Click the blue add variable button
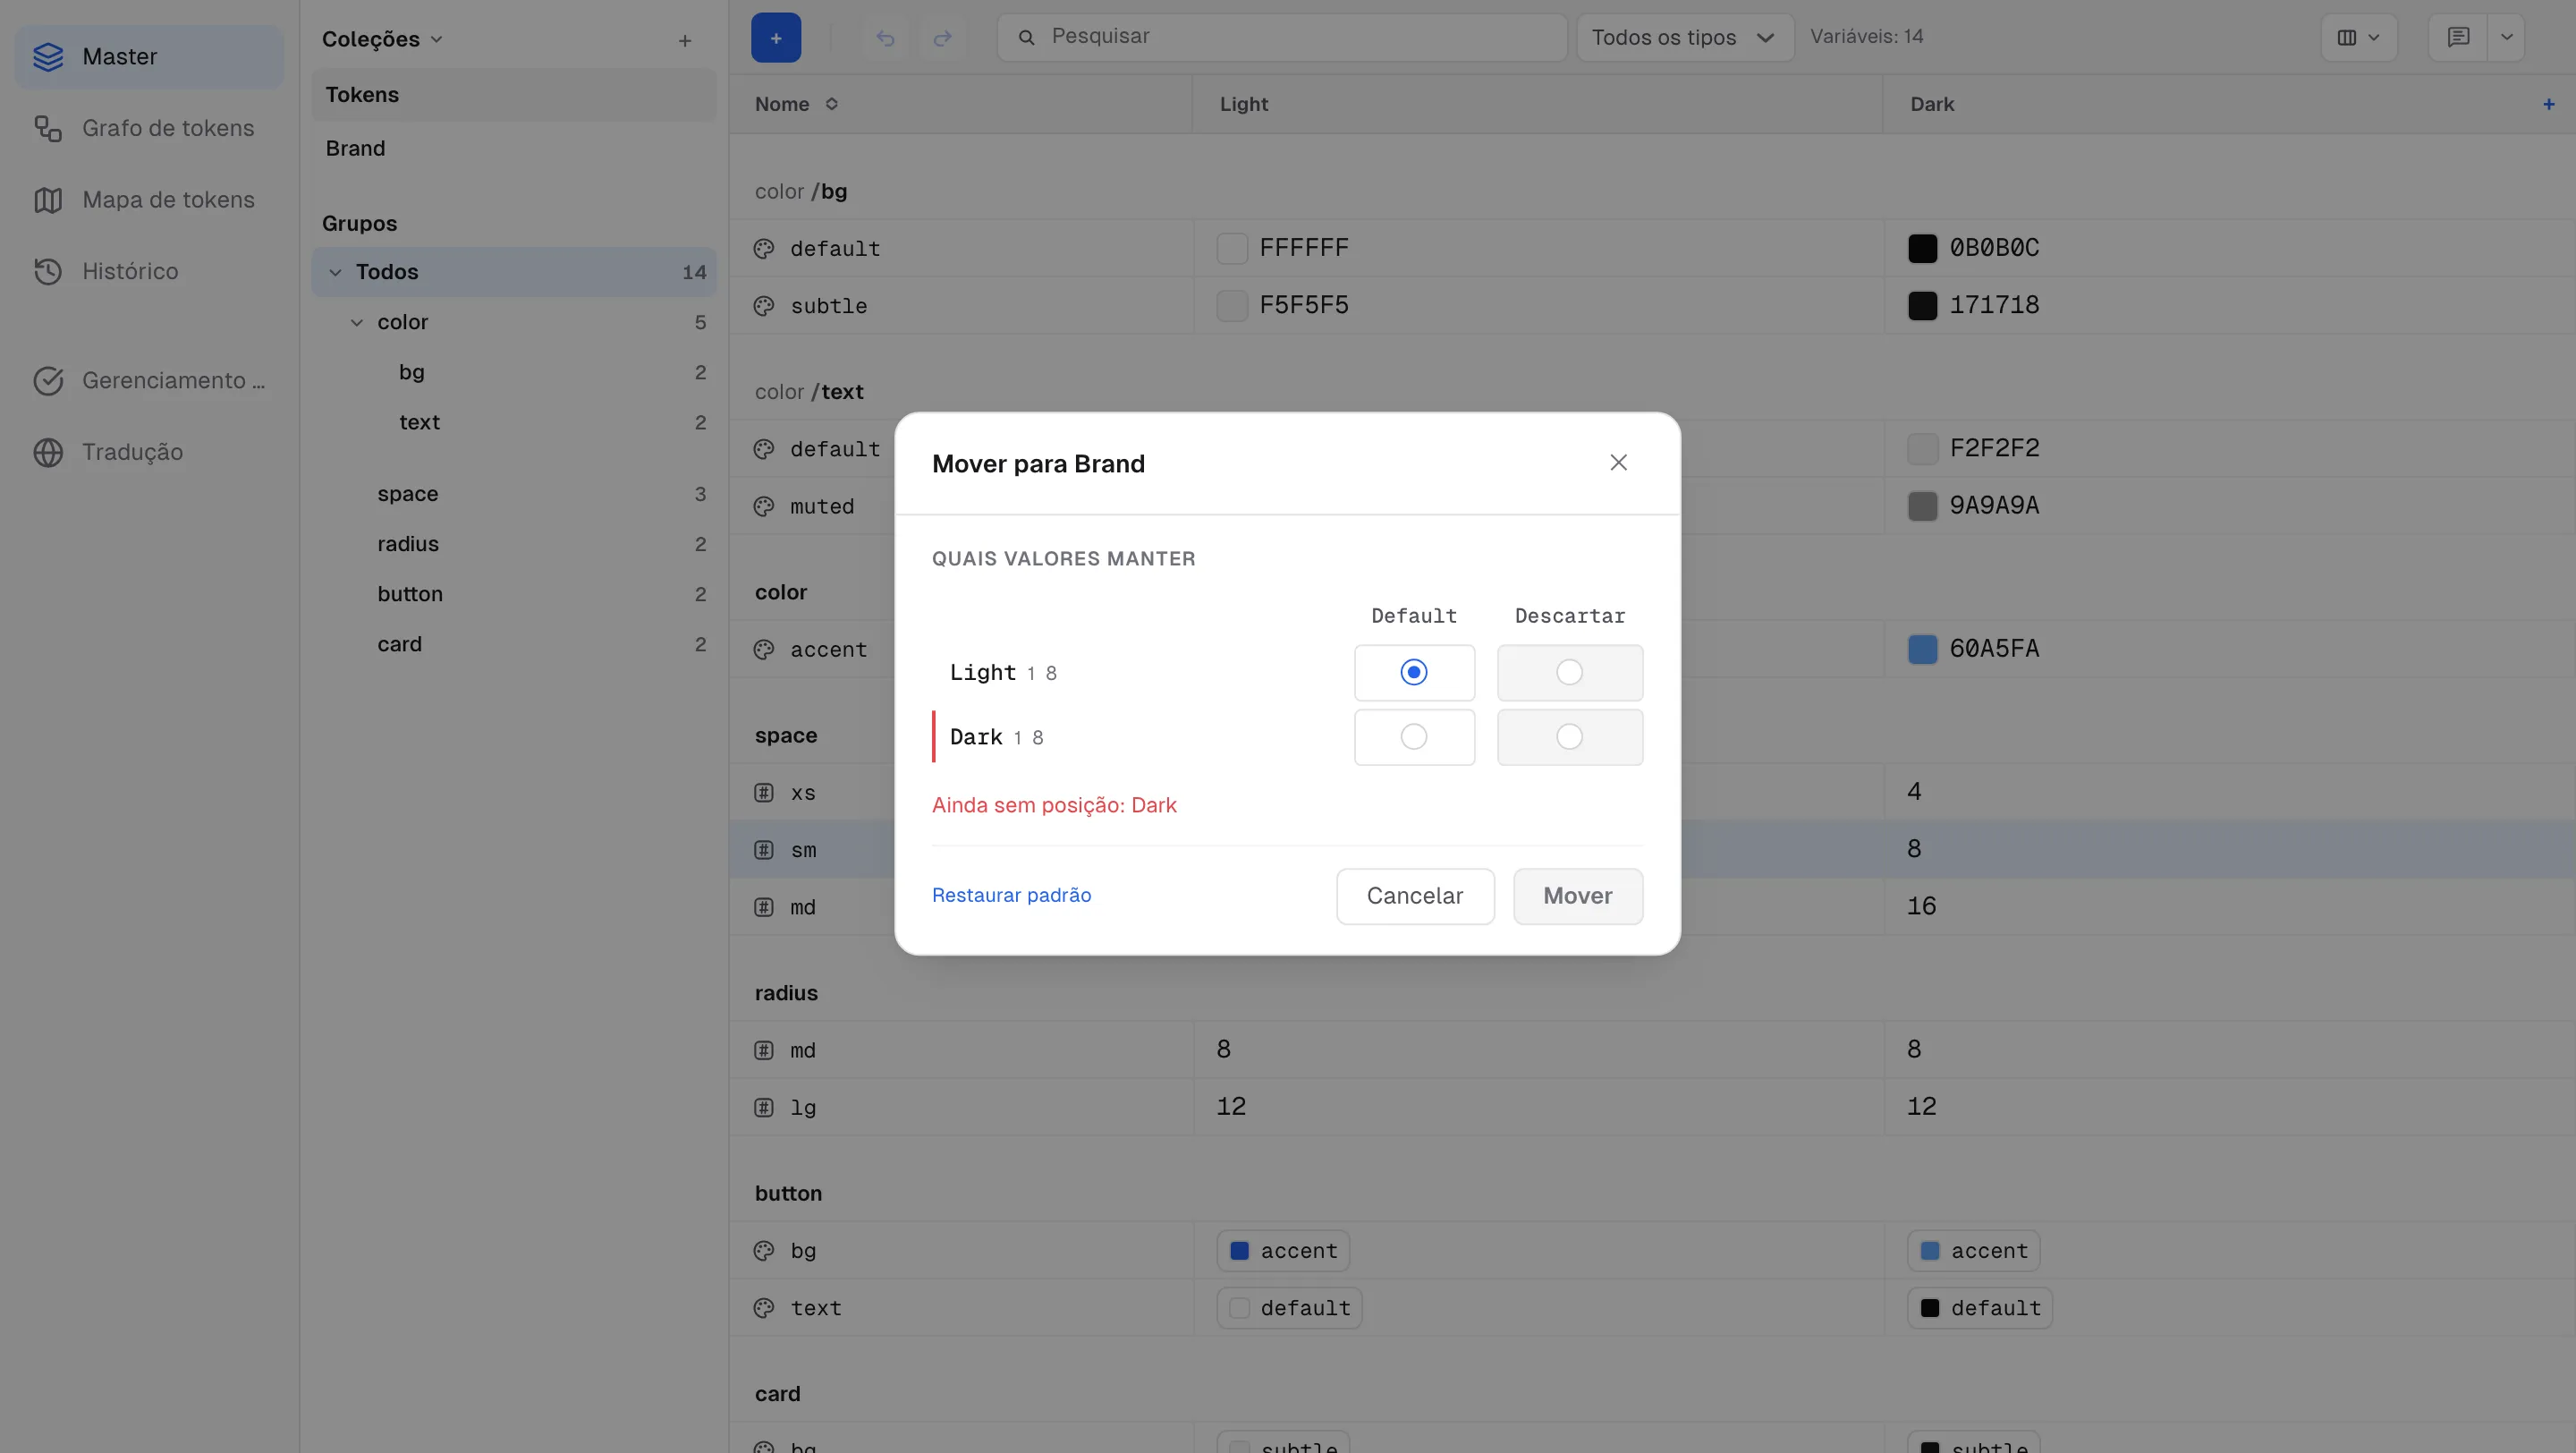 click(x=776, y=38)
